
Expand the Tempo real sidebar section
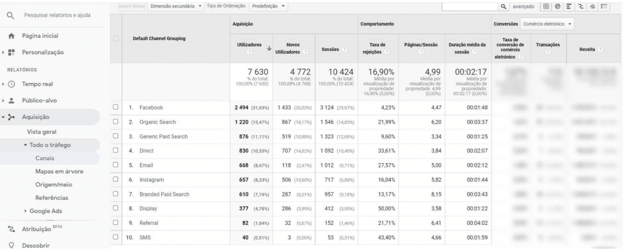[x=3, y=84]
